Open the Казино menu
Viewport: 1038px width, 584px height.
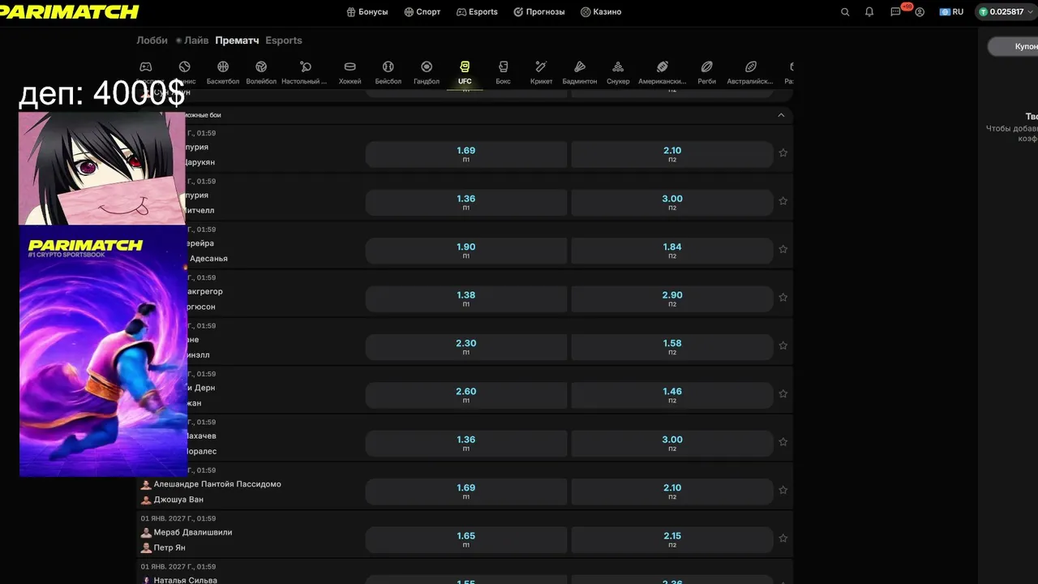[x=601, y=12]
